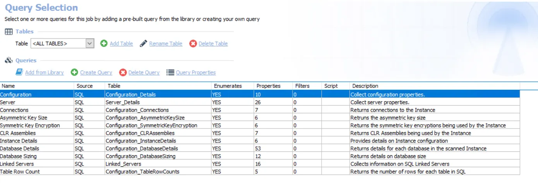Sort by the Name column header
The image size is (538, 183).
coord(37,86)
